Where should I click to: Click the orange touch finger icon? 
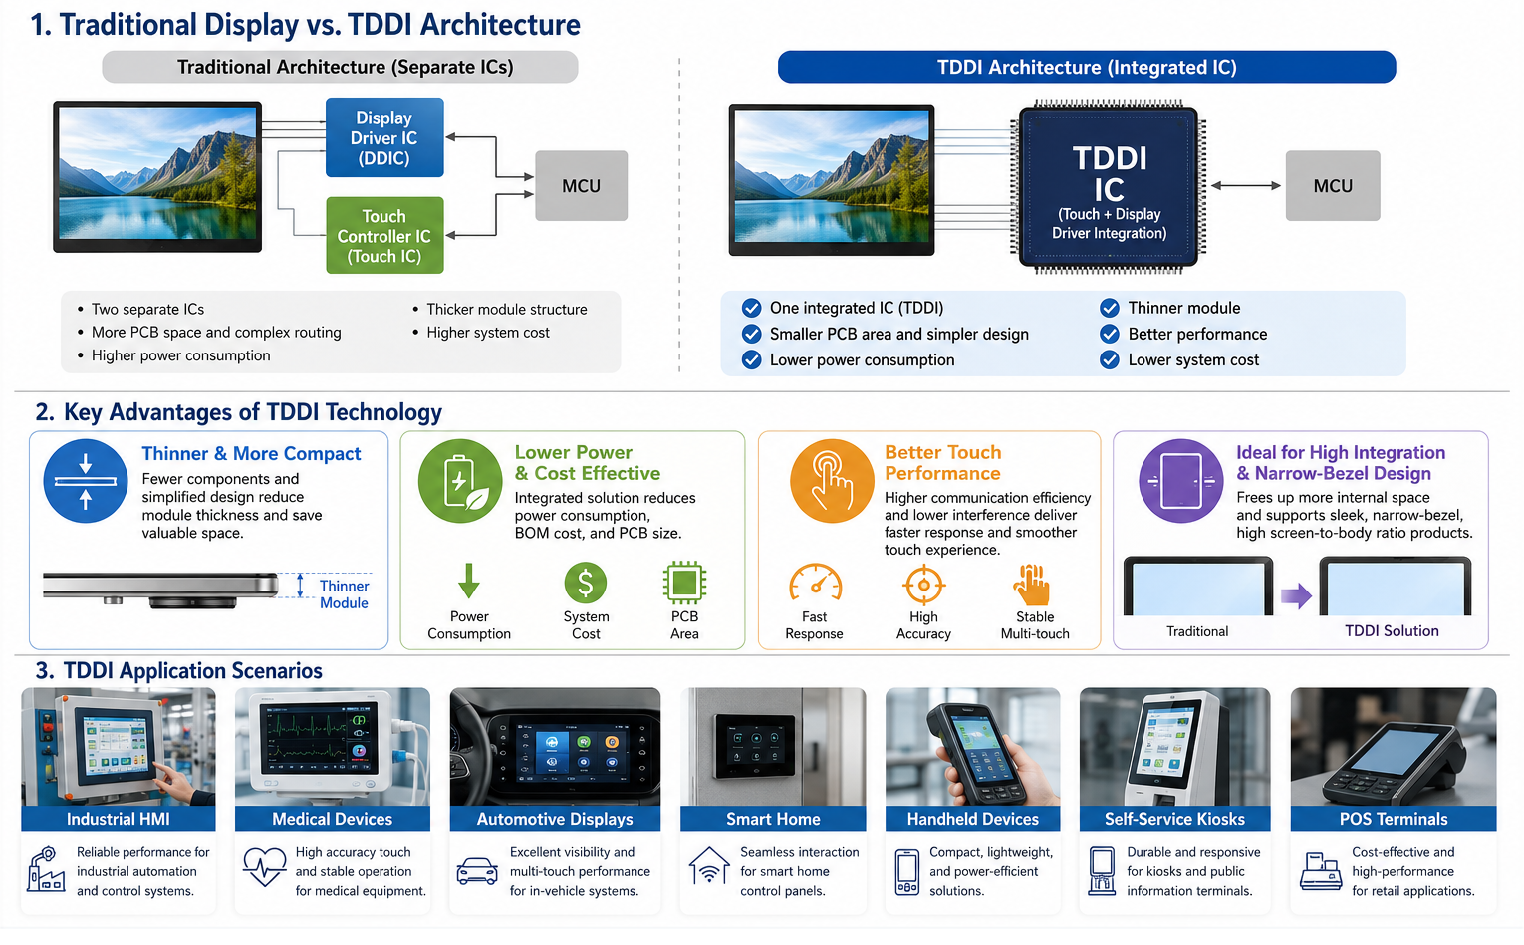click(832, 481)
